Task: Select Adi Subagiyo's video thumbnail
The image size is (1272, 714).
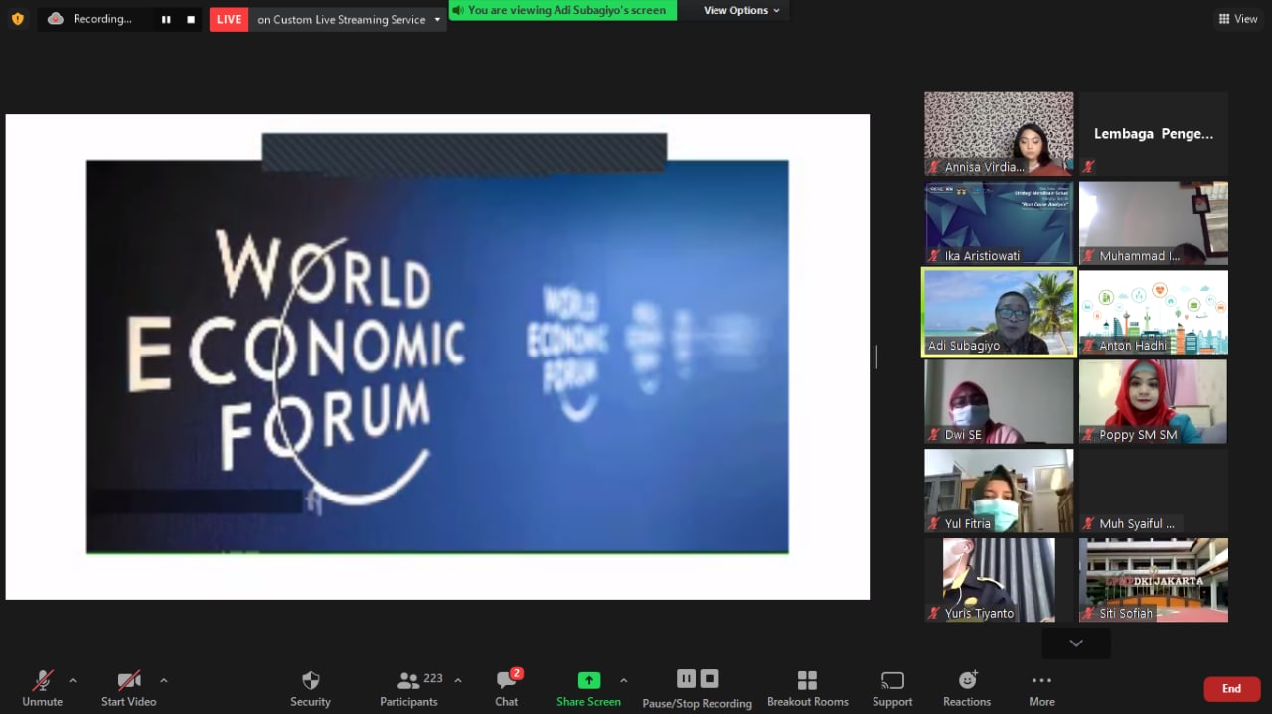Action: click(999, 312)
